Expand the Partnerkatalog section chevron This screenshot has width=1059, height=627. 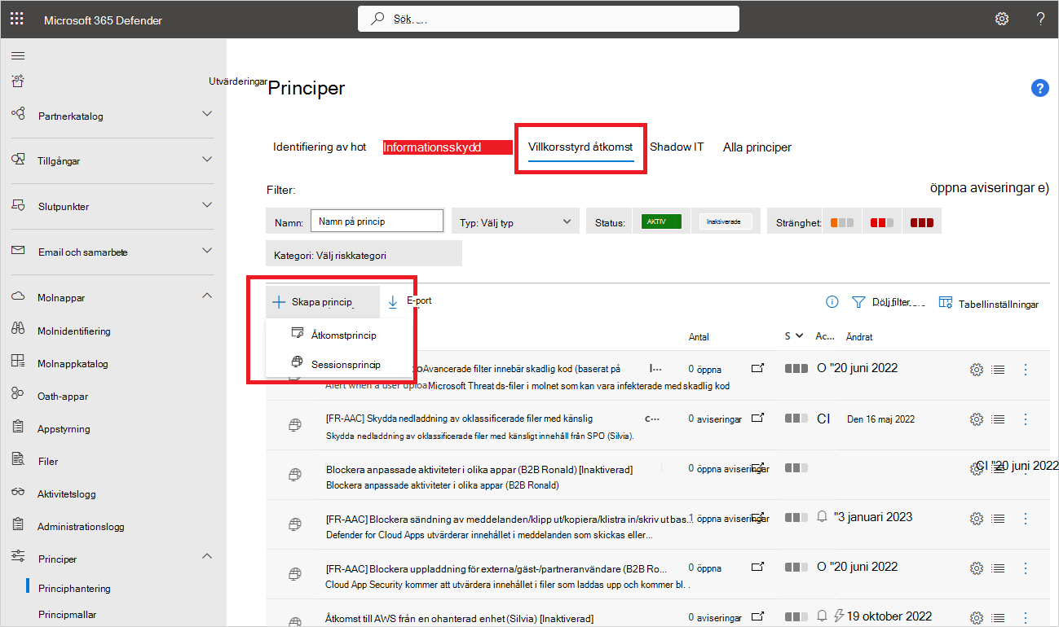click(x=207, y=114)
